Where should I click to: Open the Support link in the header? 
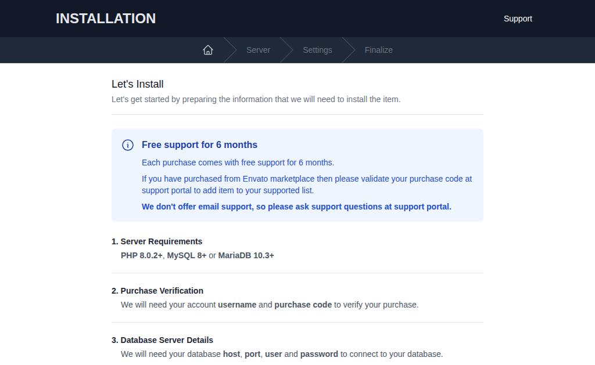[518, 19]
